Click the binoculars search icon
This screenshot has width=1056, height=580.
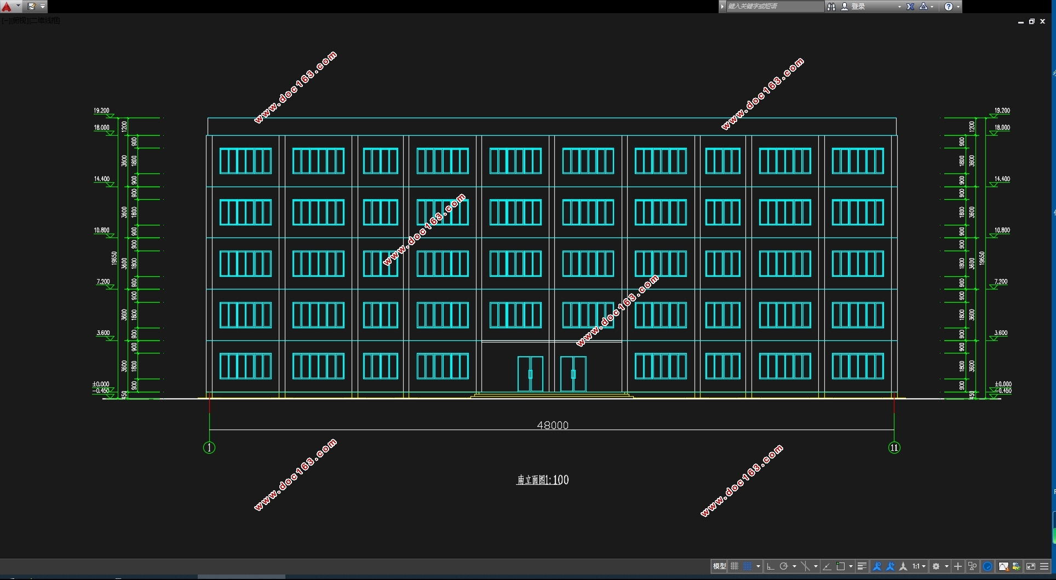831,7
